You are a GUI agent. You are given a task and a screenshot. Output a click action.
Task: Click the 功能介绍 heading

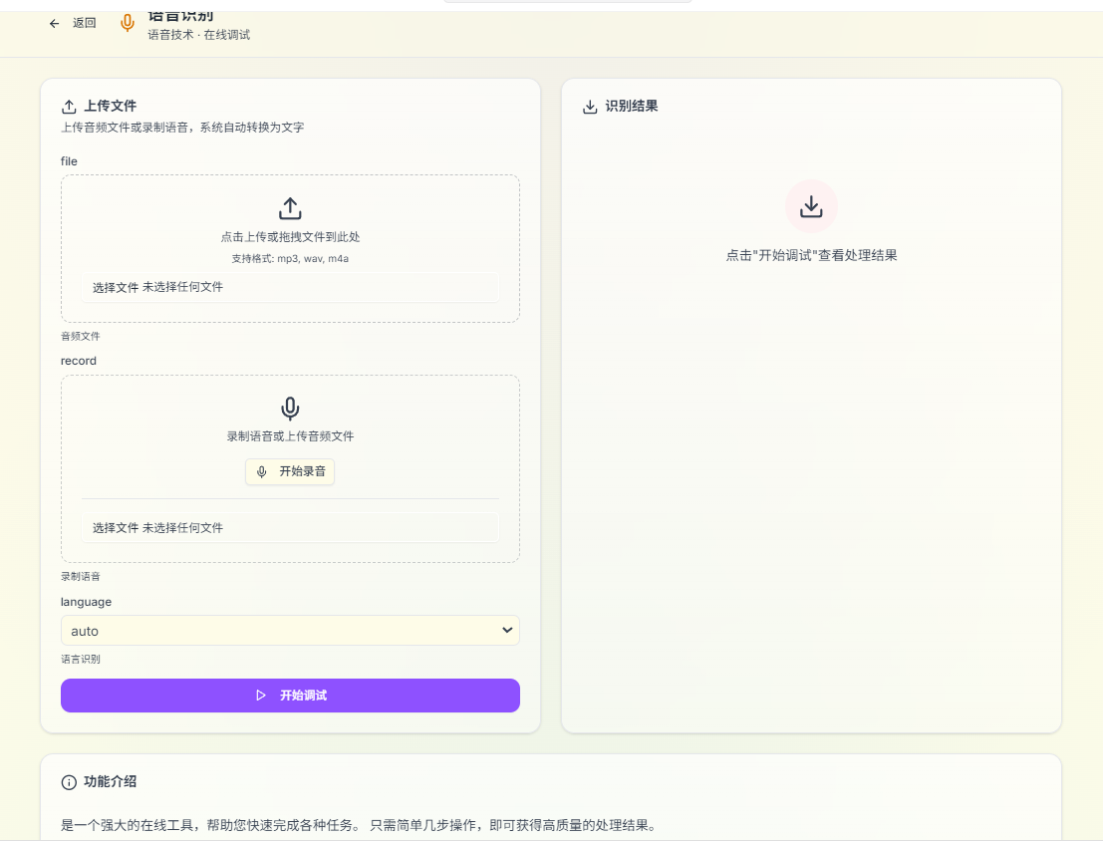[x=111, y=782]
